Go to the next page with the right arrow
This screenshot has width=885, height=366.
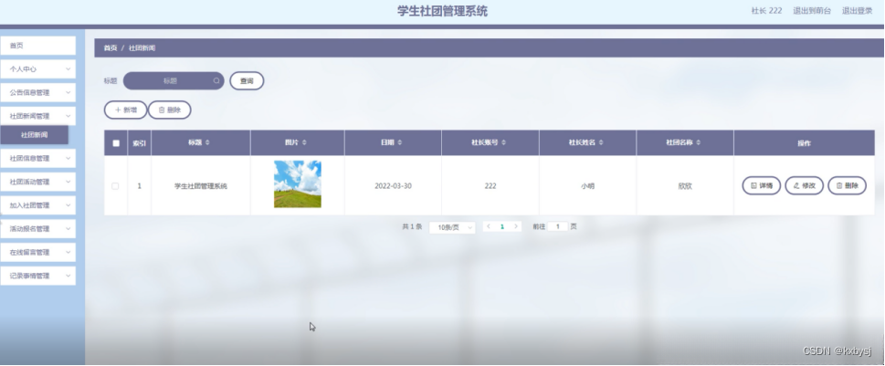(515, 226)
